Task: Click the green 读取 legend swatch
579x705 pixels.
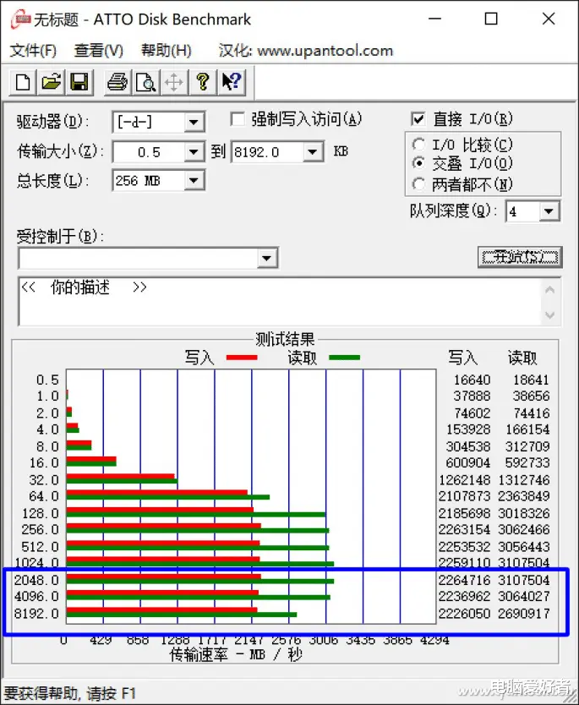Action: pos(344,358)
